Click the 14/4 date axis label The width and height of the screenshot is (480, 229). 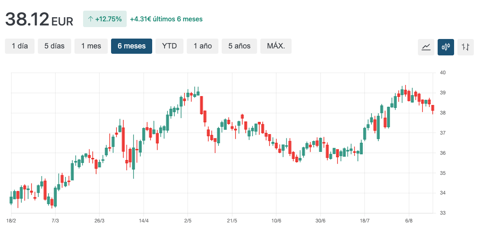coord(144,221)
